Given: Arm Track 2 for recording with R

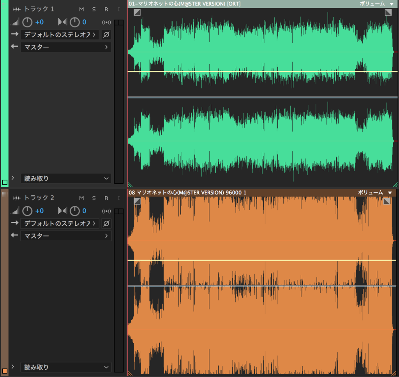Looking at the screenshot, I should [106, 198].
